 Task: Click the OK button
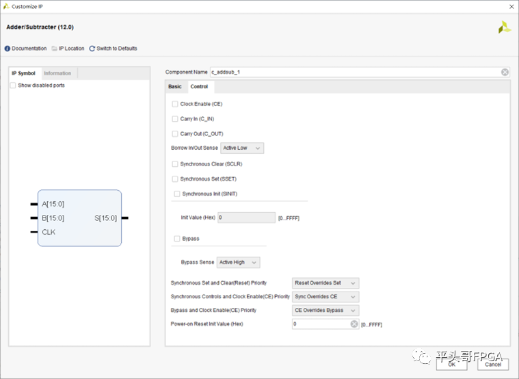tap(452, 365)
